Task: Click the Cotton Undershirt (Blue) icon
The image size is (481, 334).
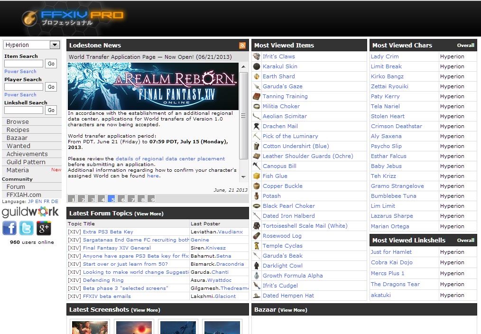Action: click(x=257, y=146)
